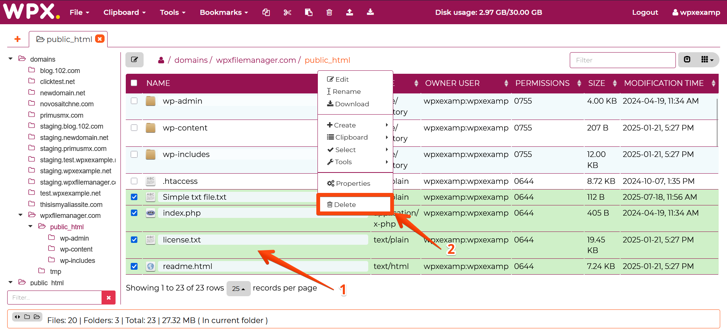
Task: Choose Delete in the context menu
Action: [355, 205]
